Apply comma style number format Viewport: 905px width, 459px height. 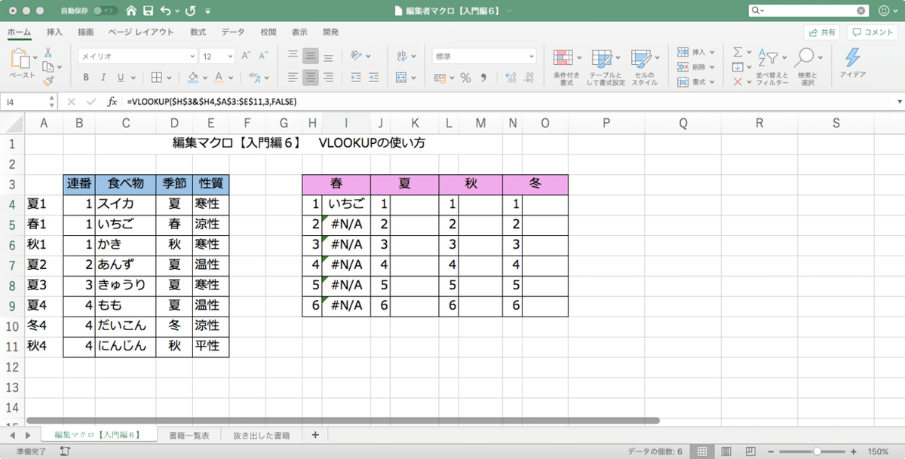click(483, 78)
